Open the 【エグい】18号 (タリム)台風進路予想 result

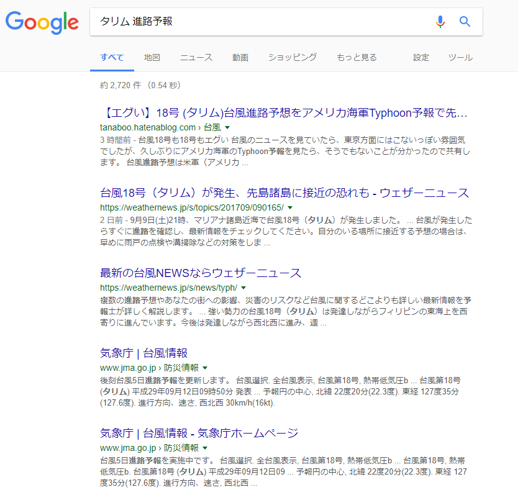[284, 113]
